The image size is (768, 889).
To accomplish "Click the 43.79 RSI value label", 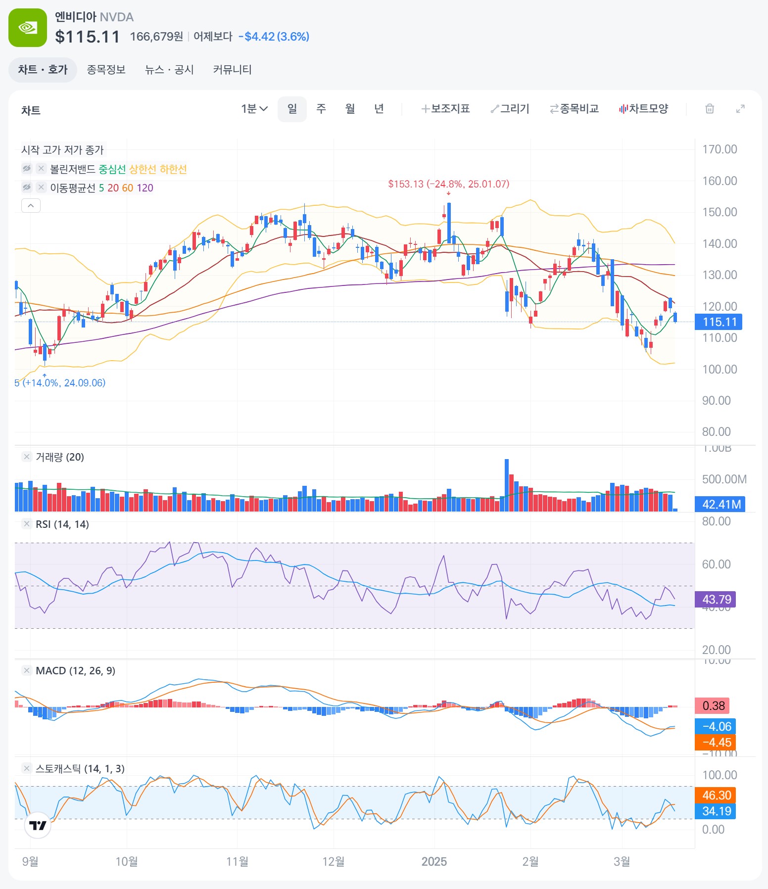I will [716, 599].
